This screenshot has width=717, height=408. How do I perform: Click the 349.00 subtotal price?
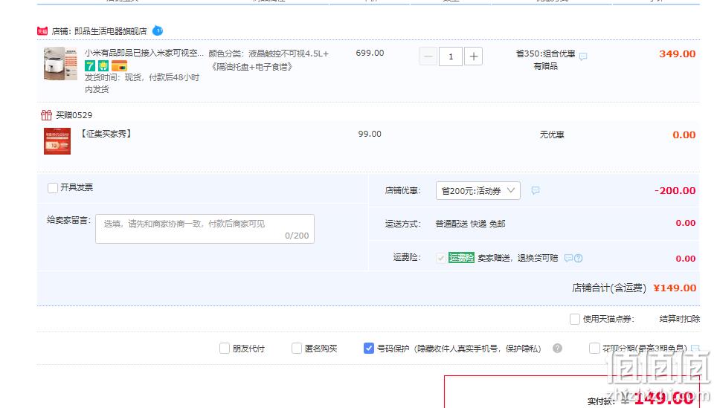coord(678,54)
